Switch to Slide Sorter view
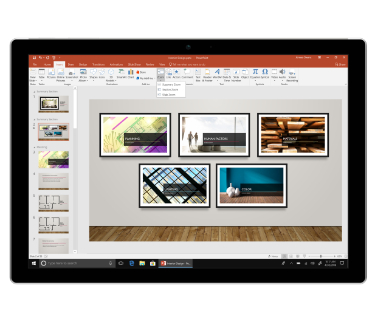Screen dimensions: 375x322 pos(291,256)
